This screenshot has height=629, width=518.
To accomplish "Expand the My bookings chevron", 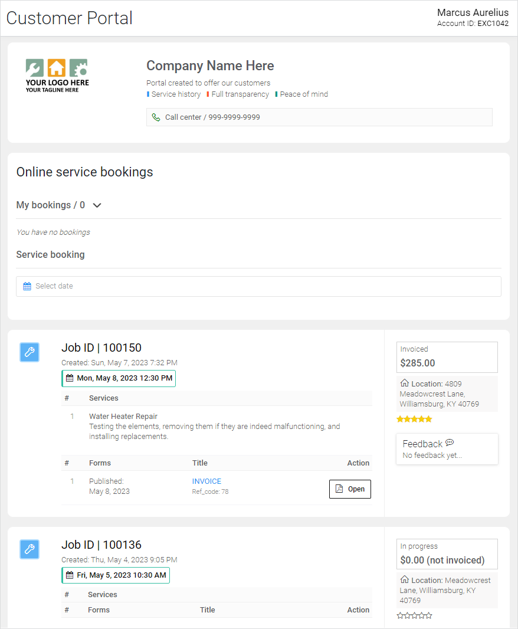I will click(97, 205).
